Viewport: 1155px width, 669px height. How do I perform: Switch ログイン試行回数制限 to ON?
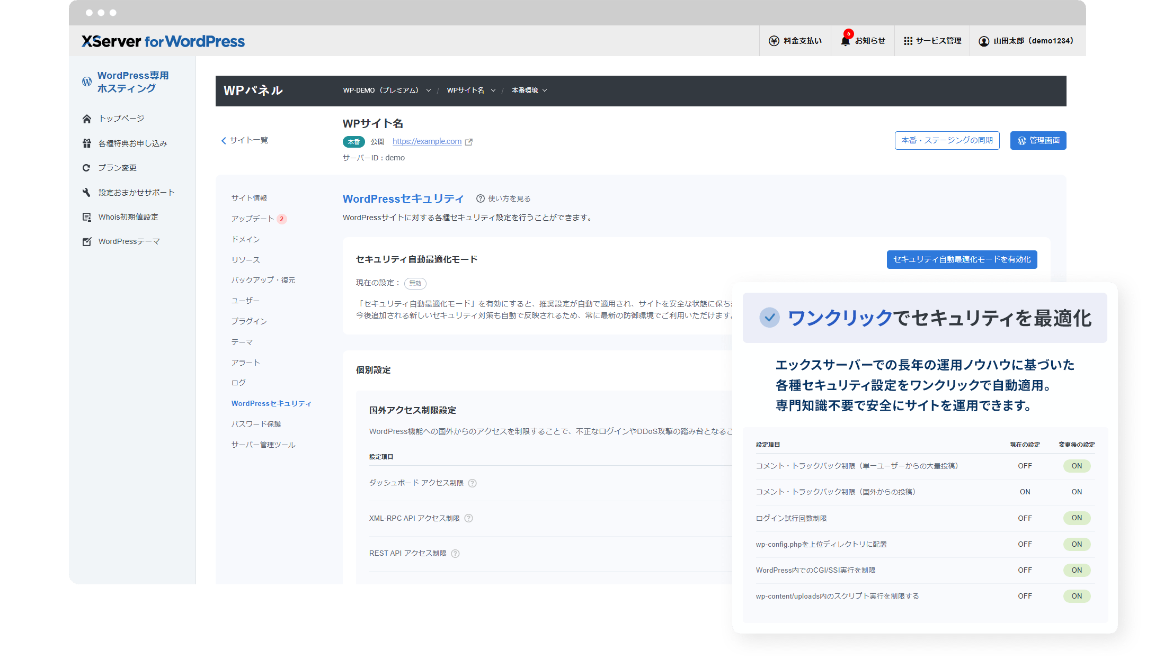click(1077, 518)
